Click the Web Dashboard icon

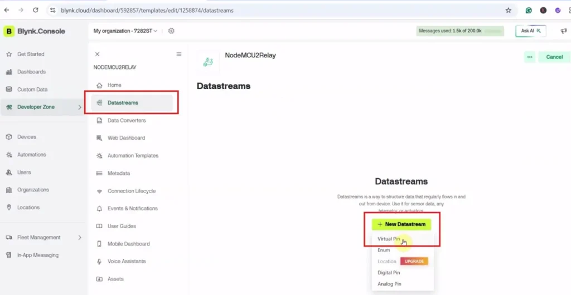click(99, 138)
